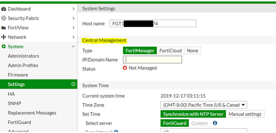This screenshot has width=276, height=133.
Task: Select FortiManager as management type
Action: [x=140, y=51]
